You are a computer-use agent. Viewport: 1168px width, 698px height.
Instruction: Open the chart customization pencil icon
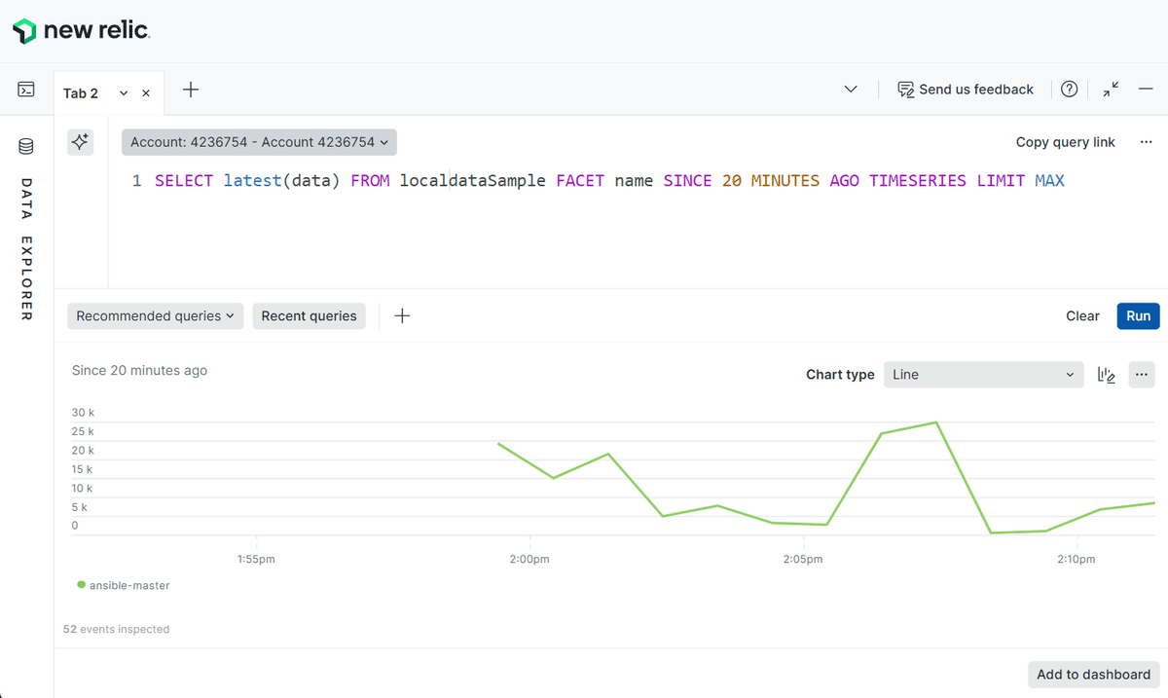[1106, 374]
